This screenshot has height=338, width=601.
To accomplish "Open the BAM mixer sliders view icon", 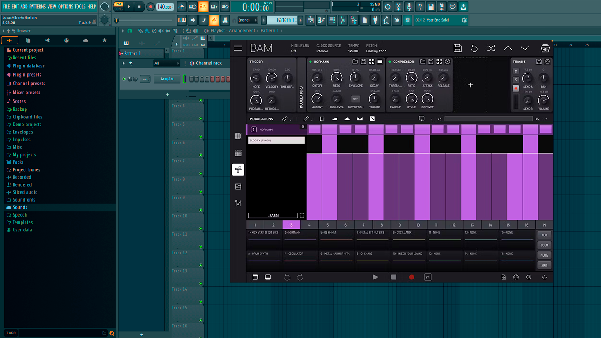I will (x=238, y=203).
